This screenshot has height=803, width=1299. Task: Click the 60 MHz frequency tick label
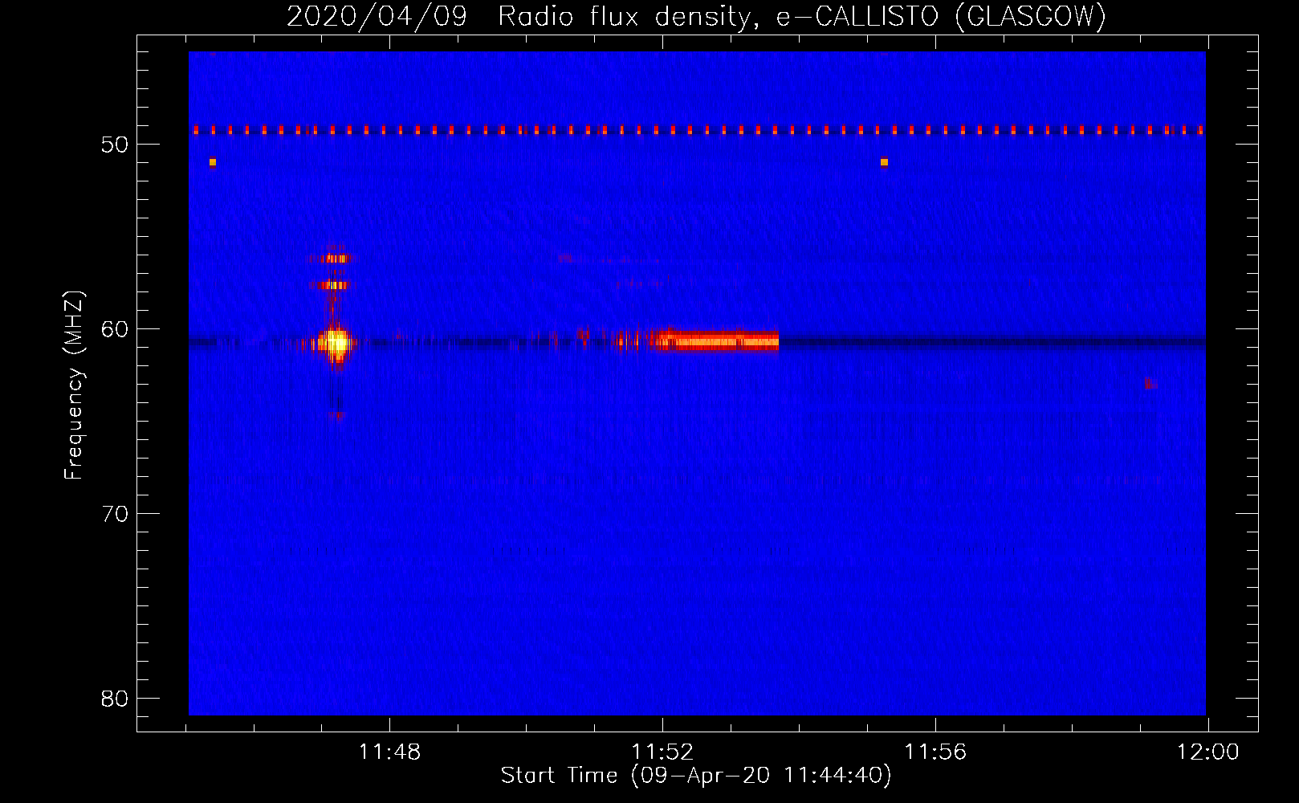click(x=115, y=329)
